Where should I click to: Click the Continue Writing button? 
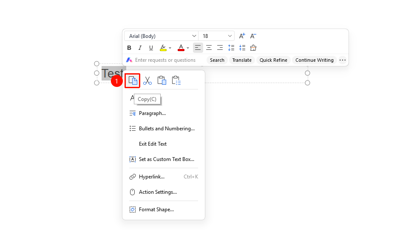coord(315,60)
